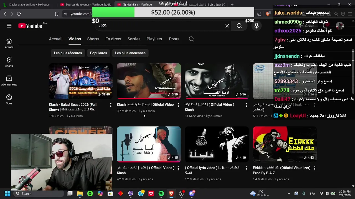Open the Sorties channel tab

134,39
